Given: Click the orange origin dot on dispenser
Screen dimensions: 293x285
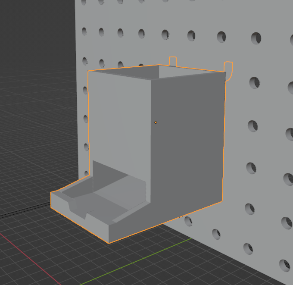Looking at the screenshot, I should (x=156, y=122).
